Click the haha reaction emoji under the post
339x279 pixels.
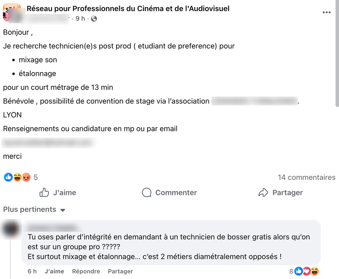(x=17, y=177)
